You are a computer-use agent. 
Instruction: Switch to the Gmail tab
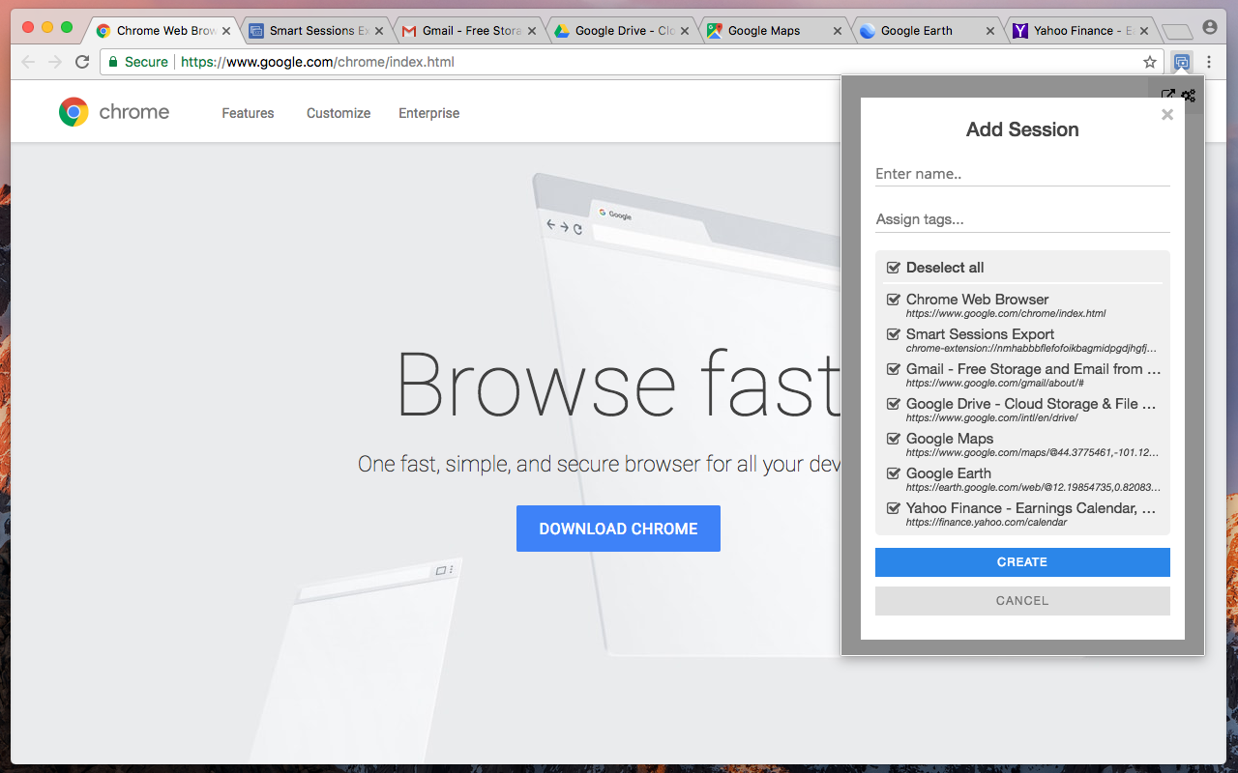click(x=467, y=31)
